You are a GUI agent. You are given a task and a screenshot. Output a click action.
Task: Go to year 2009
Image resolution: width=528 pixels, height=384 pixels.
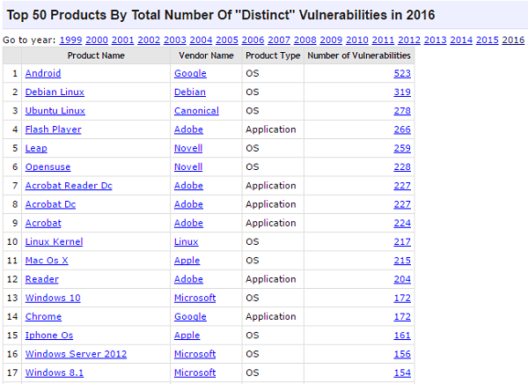click(331, 41)
